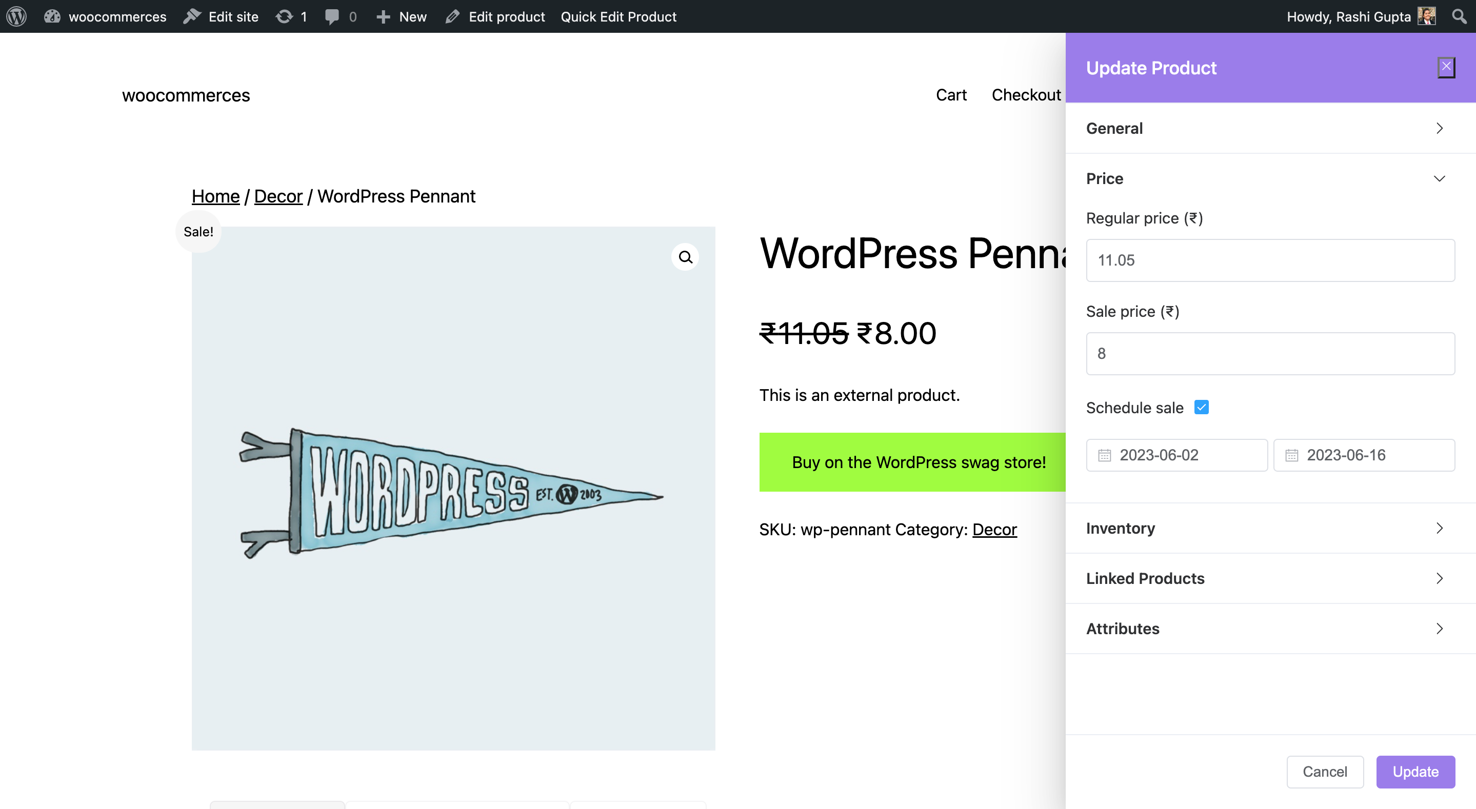This screenshot has width=1476, height=809.
Task: Click the Edit product pencil icon
Action: (x=452, y=16)
